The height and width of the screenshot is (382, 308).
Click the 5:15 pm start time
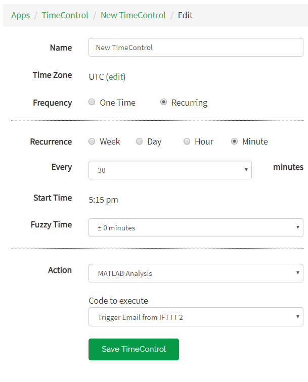[103, 200]
